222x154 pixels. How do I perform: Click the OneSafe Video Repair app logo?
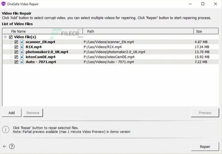pos(3,4)
